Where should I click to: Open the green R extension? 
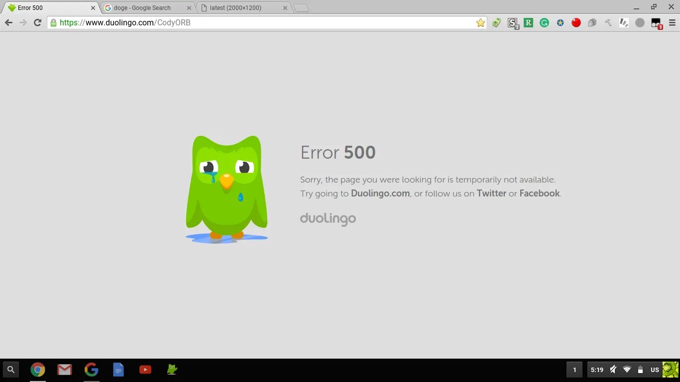coord(529,23)
